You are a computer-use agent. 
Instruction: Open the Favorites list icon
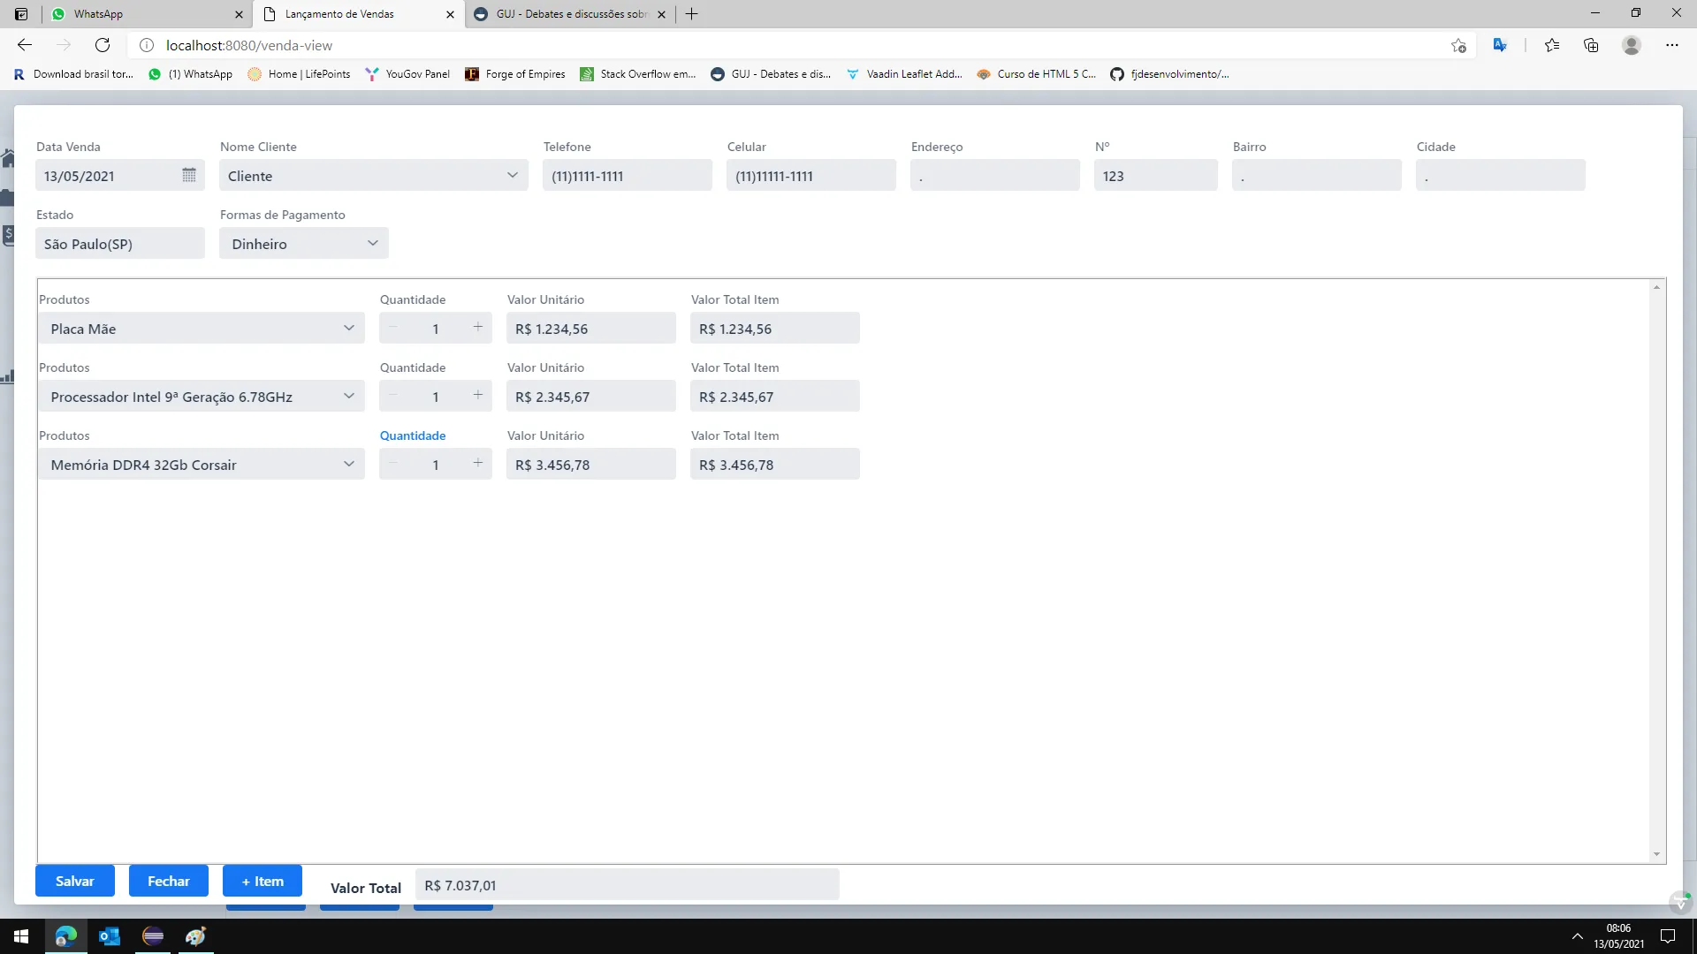pyautogui.click(x=1552, y=45)
